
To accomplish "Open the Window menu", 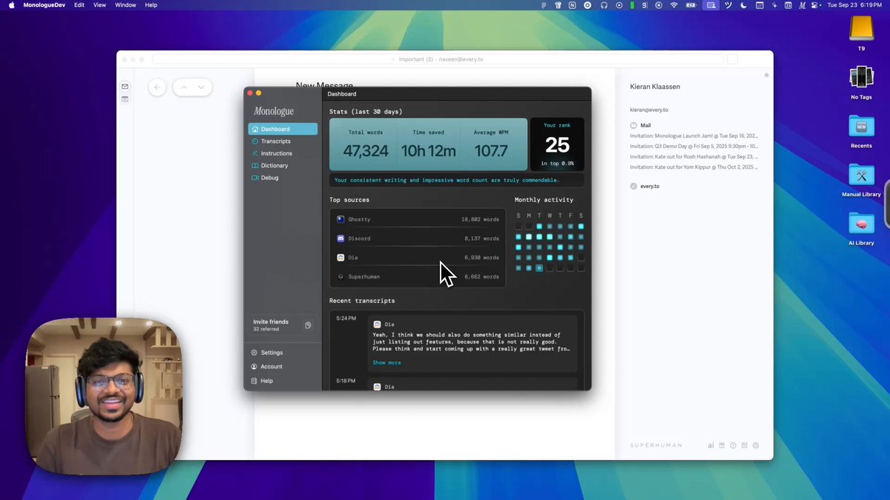I will 125,5.
